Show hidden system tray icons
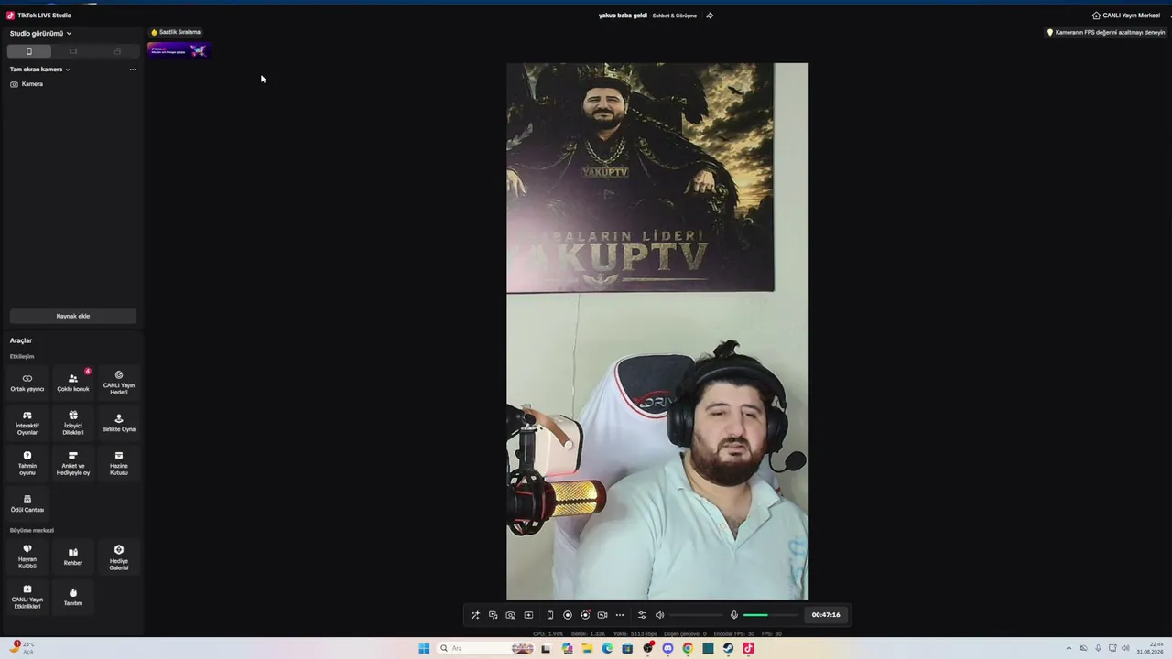Viewport: 1172px width, 659px height. (1069, 648)
